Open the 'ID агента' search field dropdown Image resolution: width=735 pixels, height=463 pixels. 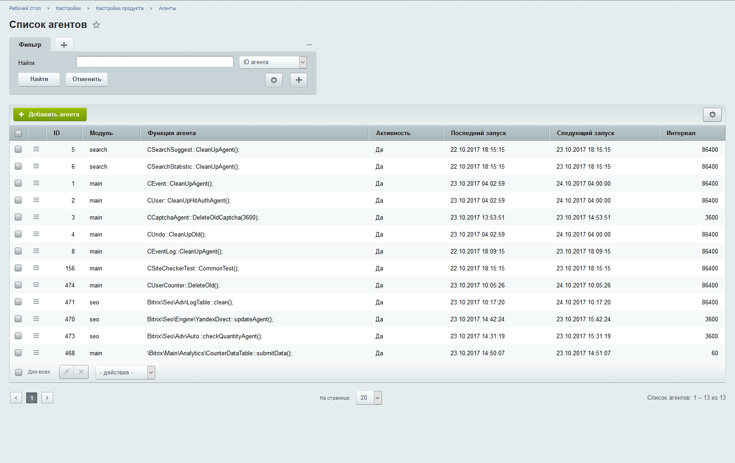(x=273, y=62)
